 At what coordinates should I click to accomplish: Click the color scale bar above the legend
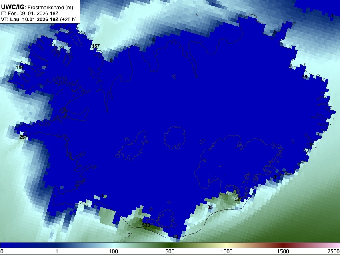[170, 245]
